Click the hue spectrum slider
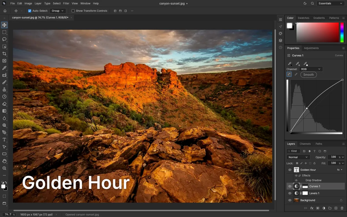347x217 pixels. (342, 32)
